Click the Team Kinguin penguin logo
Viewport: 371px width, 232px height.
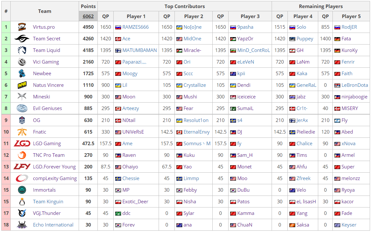[22, 202]
